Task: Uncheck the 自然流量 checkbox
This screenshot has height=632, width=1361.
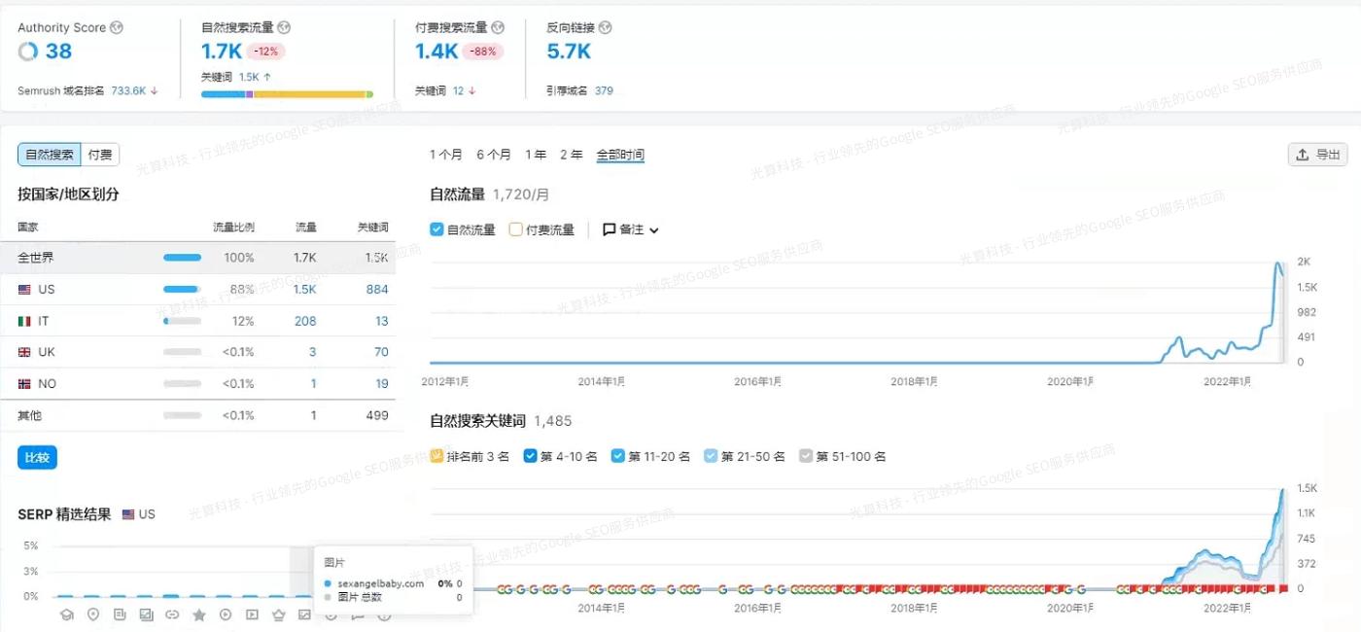Action: [436, 229]
